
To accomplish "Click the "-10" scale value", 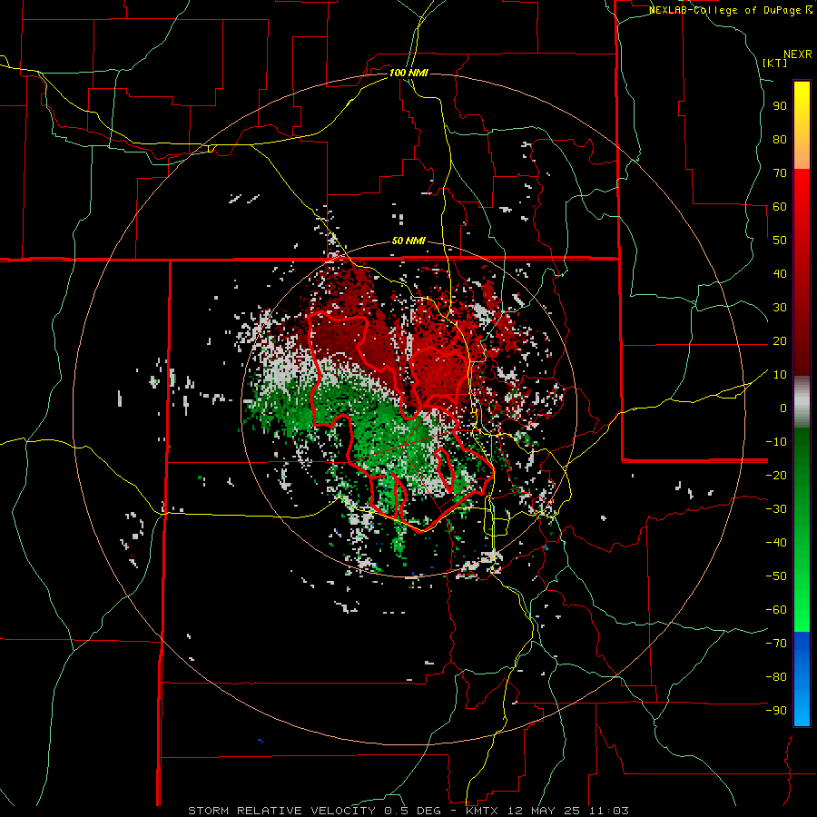I will click(x=776, y=442).
